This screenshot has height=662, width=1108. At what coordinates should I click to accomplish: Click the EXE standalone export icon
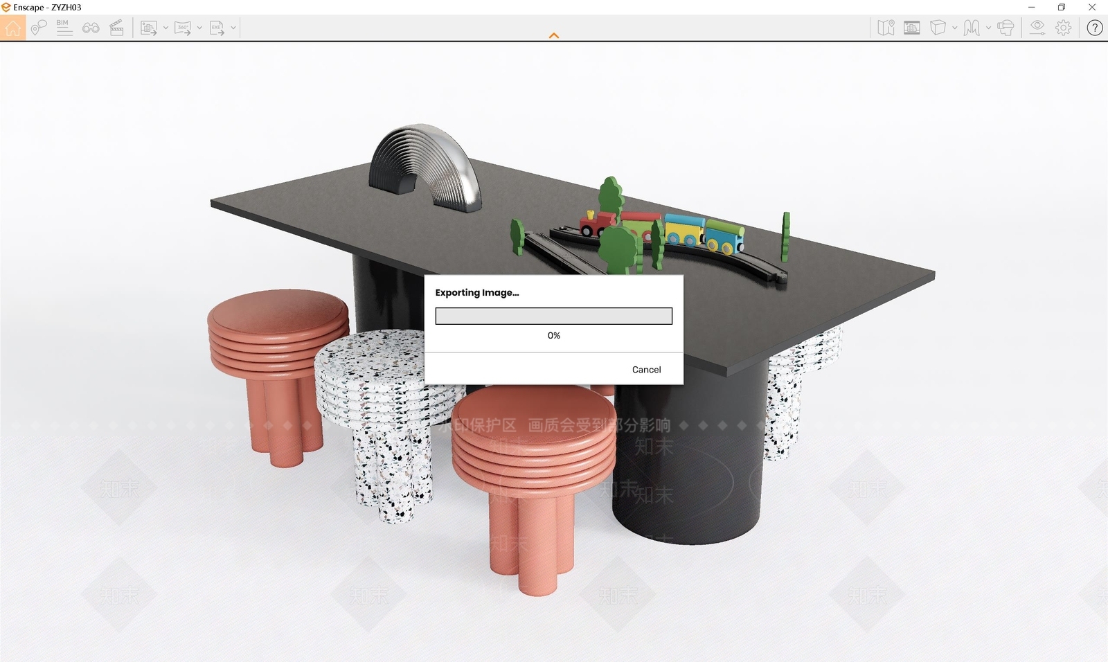(x=217, y=28)
